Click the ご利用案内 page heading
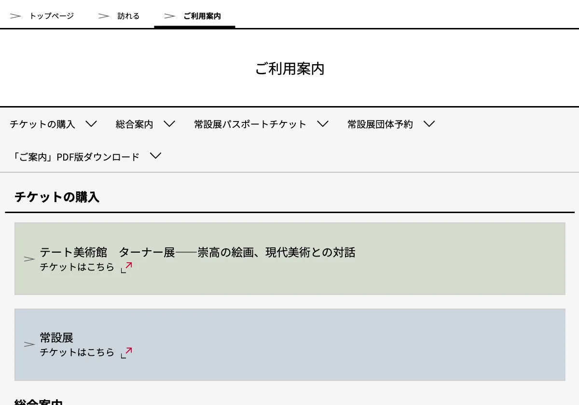 [x=289, y=68]
